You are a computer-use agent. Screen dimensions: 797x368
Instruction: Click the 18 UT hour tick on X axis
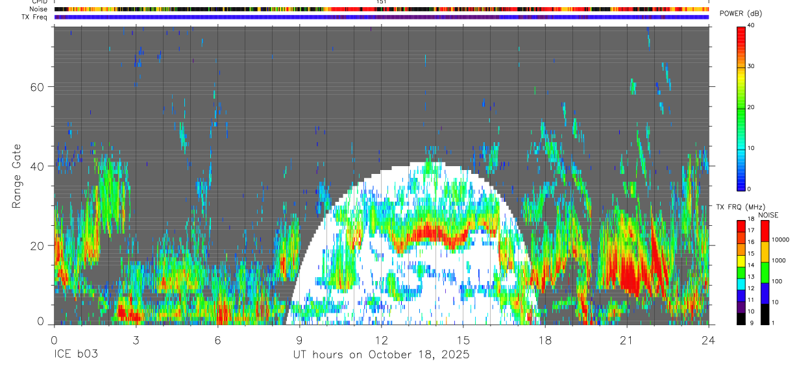tap(545, 339)
